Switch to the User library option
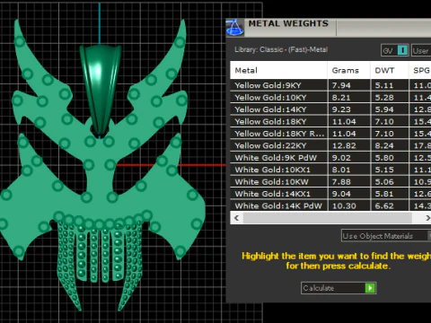Viewport: 431px width, 323px height. click(421, 50)
